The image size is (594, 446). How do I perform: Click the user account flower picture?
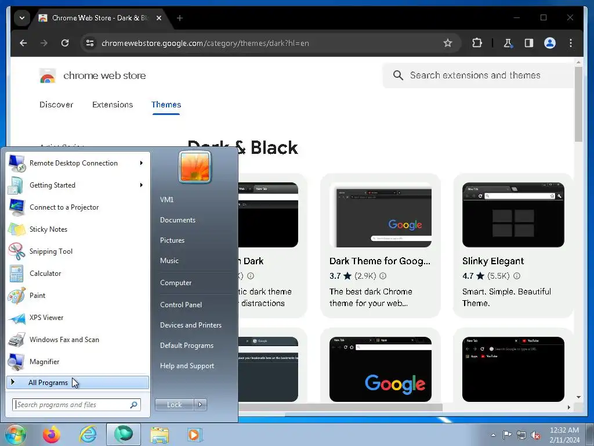click(x=195, y=167)
